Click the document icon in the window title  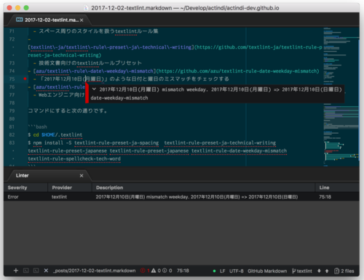click(x=86, y=8)
